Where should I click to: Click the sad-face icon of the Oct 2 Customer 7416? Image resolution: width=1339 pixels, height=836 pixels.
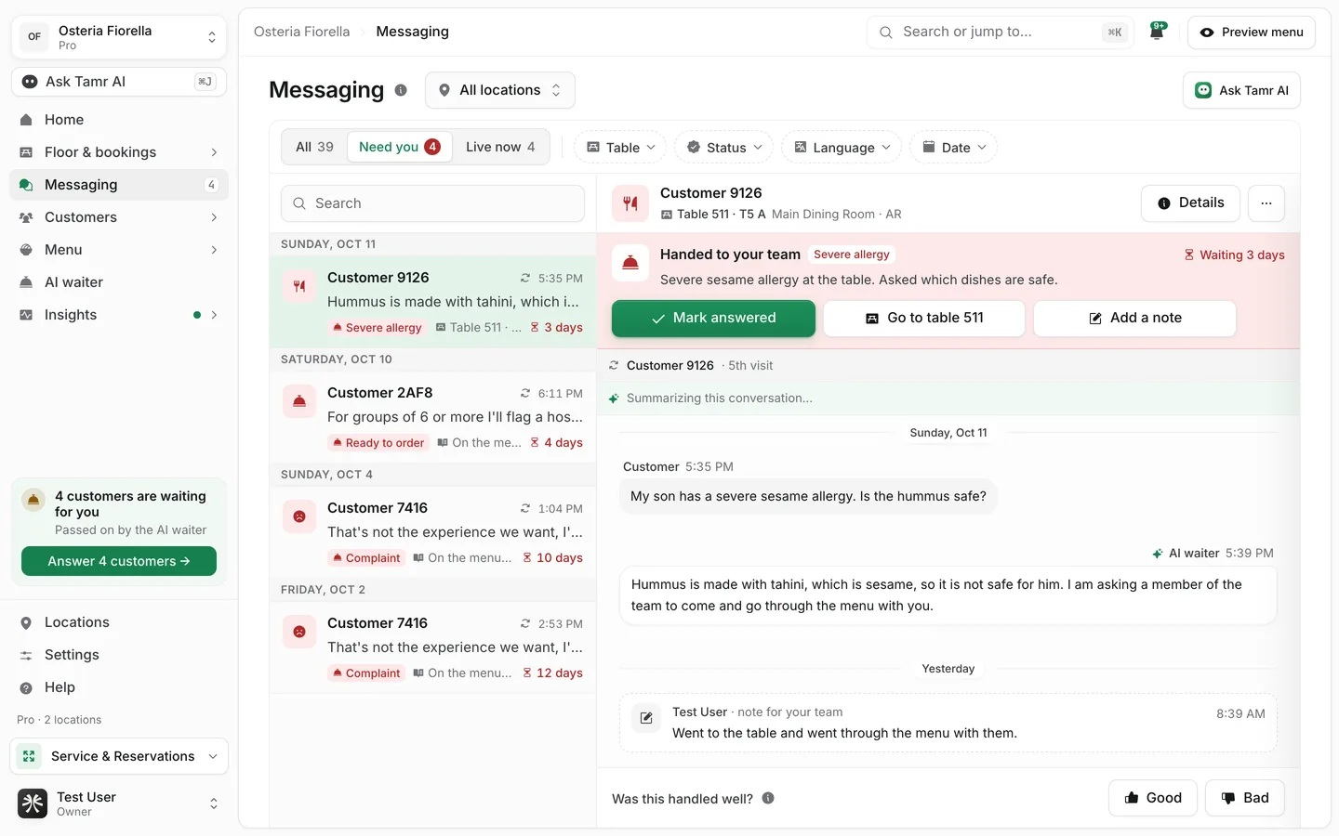[x=299, y=632]
